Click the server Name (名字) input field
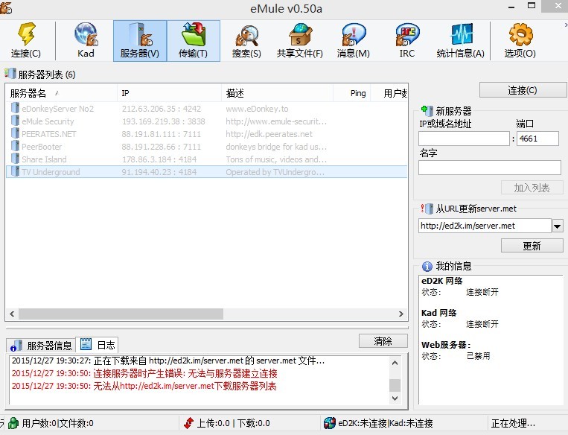 point(490,168)
